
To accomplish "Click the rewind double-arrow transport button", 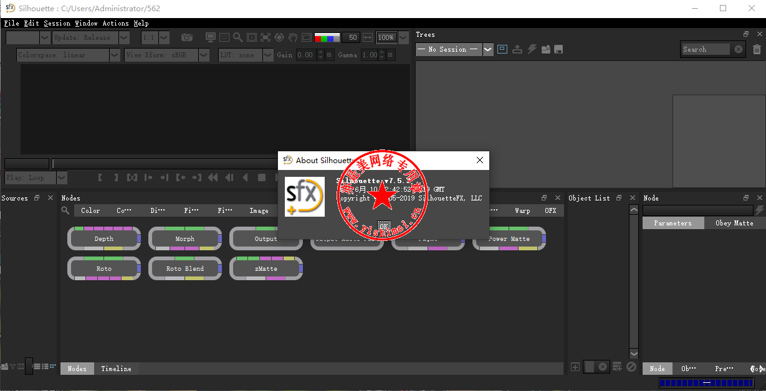I will (x=213, y=177).
